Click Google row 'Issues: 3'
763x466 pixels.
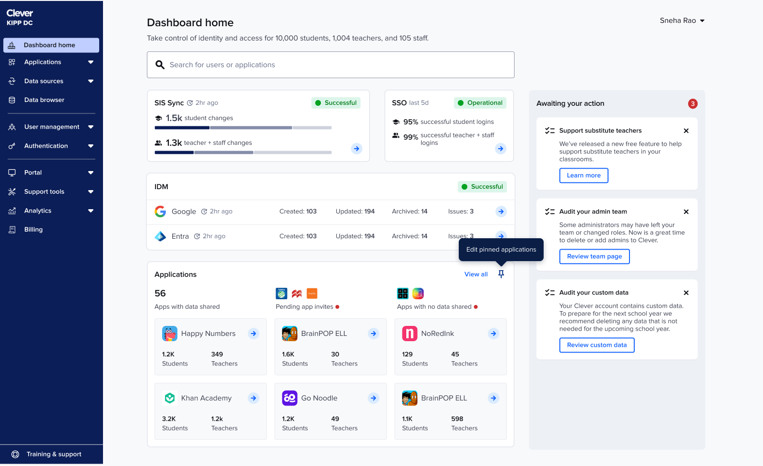click(461, 212)
